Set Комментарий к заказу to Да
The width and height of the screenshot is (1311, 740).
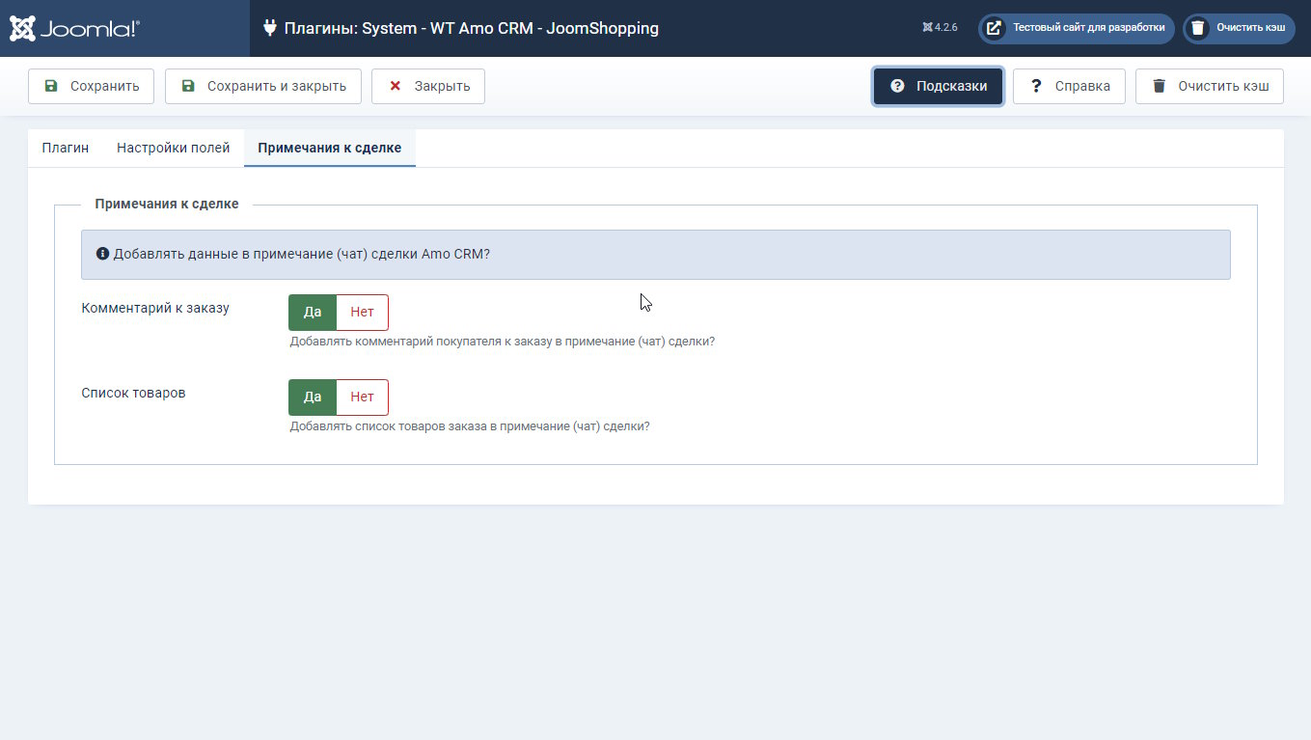click(x=313, y=313)
